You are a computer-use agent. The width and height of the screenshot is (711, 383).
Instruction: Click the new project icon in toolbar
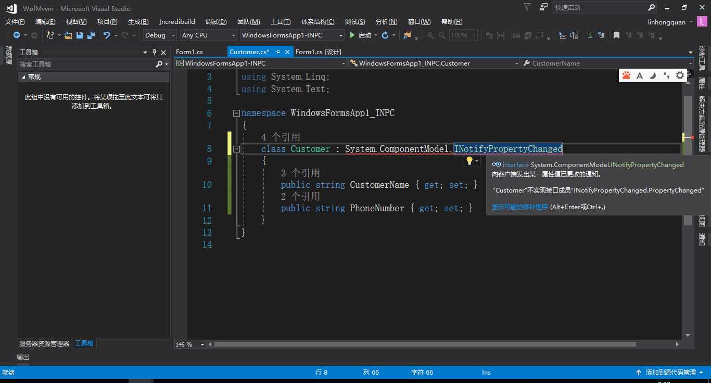[50, 35]
